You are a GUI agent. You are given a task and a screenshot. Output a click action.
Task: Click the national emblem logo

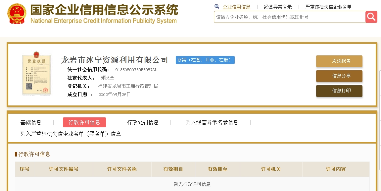[x=17, y=14]
